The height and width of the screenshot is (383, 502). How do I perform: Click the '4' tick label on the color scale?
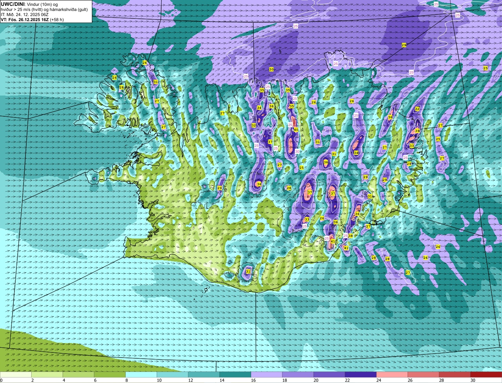64,380
